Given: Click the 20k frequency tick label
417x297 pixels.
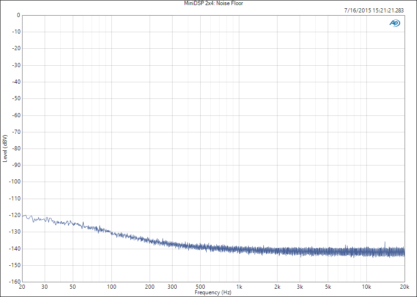Looking at the screenshot, I should (x=405, y=287).
